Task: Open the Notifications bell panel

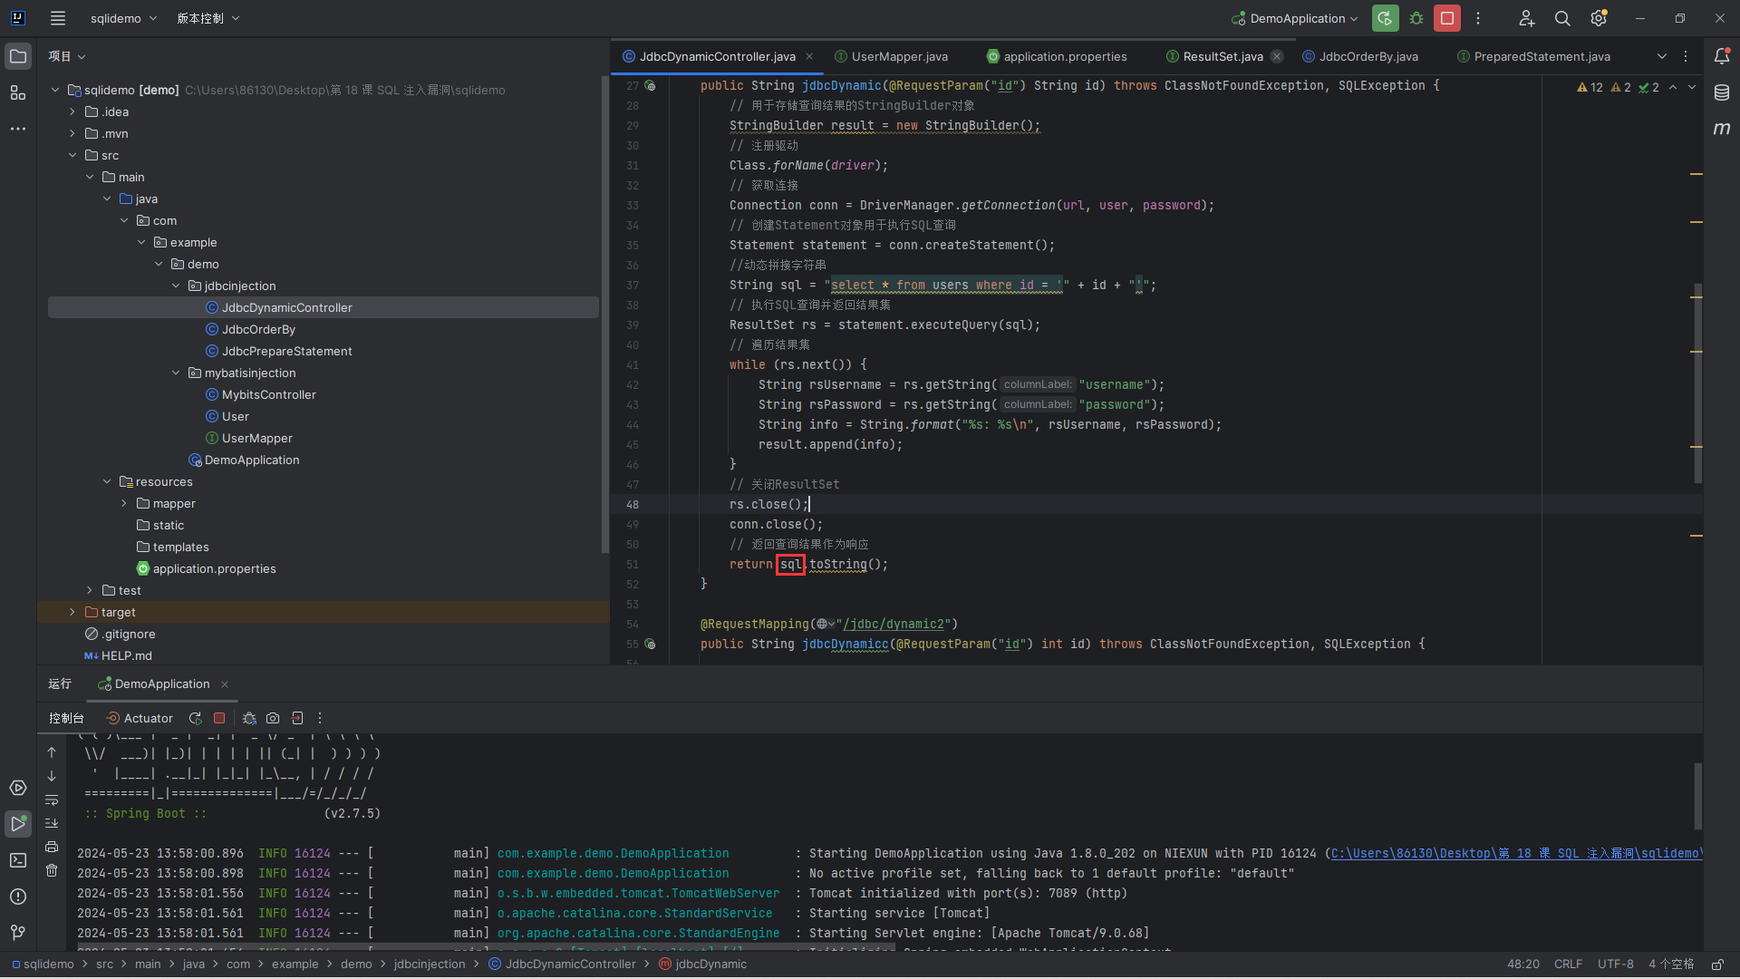Action: click(1722, 56)
